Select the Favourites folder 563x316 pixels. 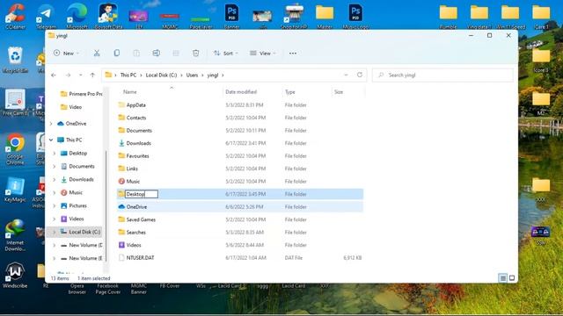click(240, 156)
